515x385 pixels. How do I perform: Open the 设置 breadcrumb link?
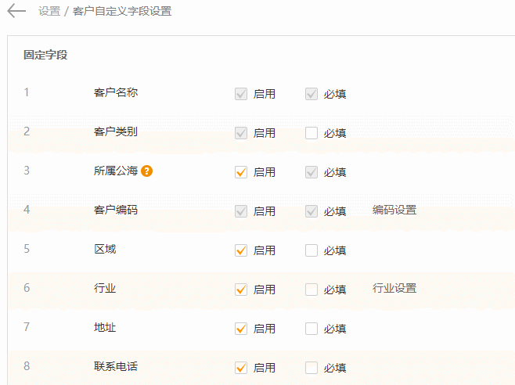pyautogui.click(x=49, y=11)
